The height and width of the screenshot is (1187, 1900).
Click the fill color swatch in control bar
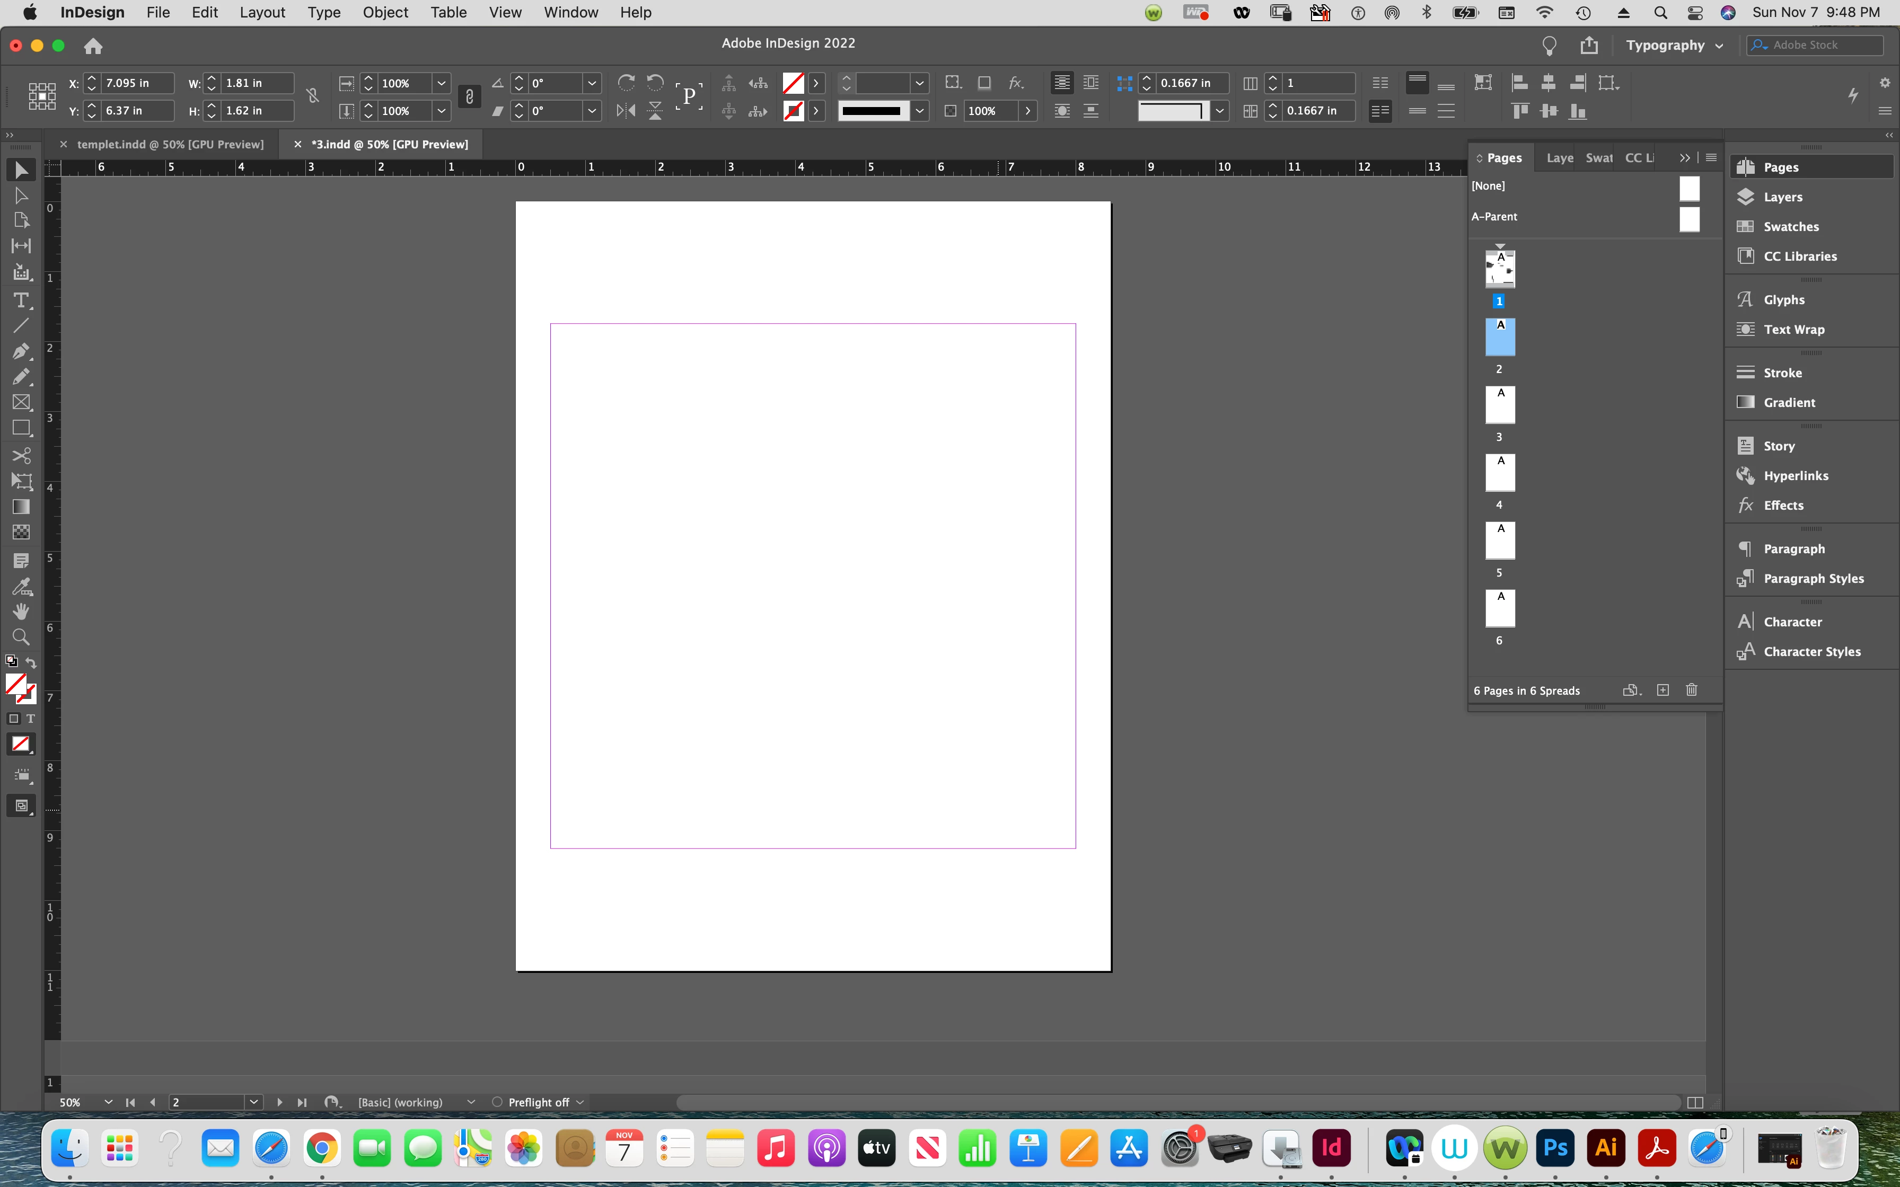pos(793,83)
